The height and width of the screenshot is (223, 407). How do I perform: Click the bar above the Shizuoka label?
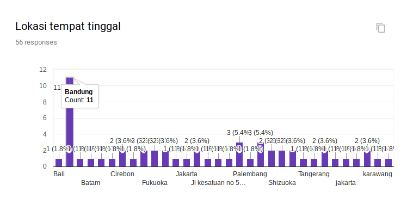click(282, 158)
